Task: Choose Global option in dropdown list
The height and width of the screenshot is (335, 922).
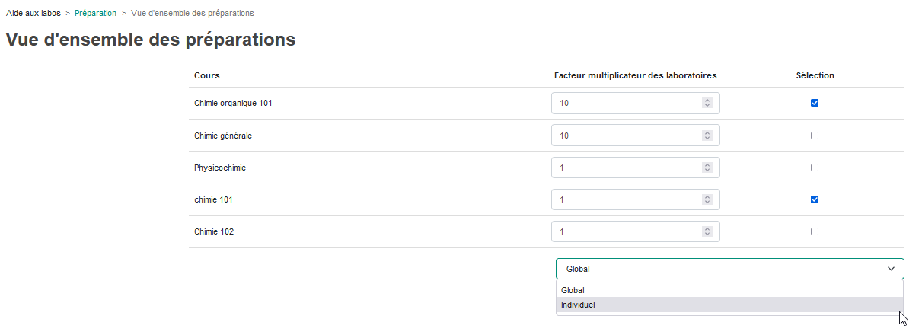Action: pyautogui.click(x=729, y=290)
